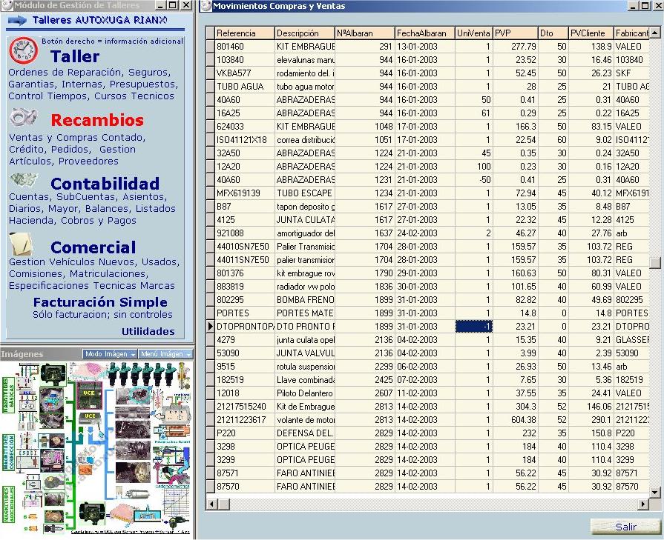This screenshot has width=664, height=540.
Task: Click PVP cell 277.79
Action: tap(516, 47)
